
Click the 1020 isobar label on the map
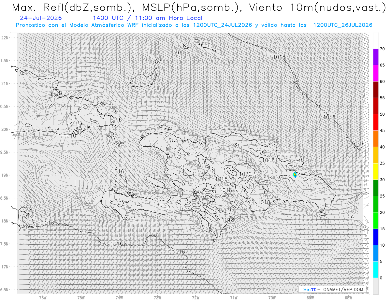245,174
